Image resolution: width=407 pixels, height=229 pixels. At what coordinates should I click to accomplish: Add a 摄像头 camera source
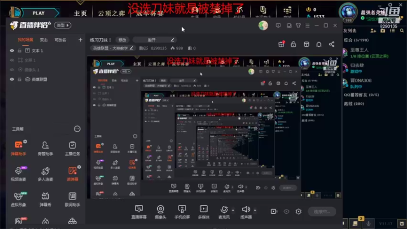pos(160,212)
